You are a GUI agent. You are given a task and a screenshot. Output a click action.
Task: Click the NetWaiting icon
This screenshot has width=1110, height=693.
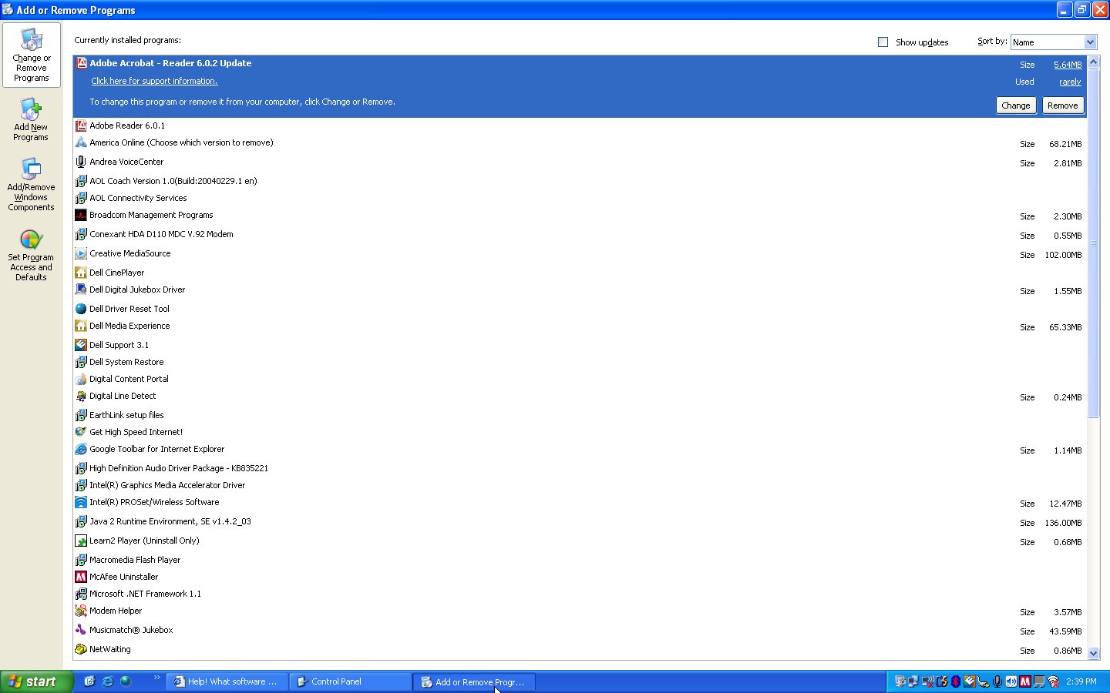[81, 649]
